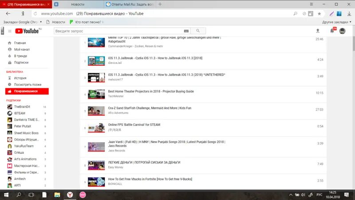Show notifications bell with 29 badge
Image resolution: width=355 pixels, height=200 pixels.
pyautogui.click(x=332, y=31)
